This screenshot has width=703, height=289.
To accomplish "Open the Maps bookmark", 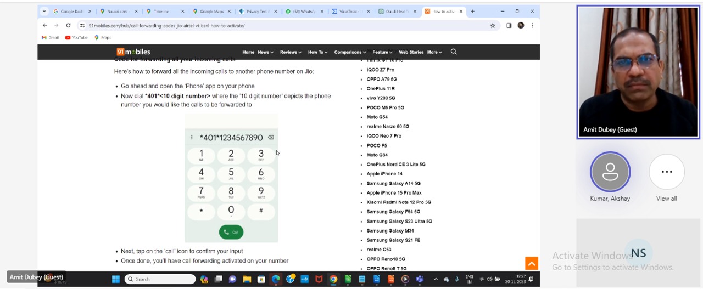I will (x=103, y=38).
